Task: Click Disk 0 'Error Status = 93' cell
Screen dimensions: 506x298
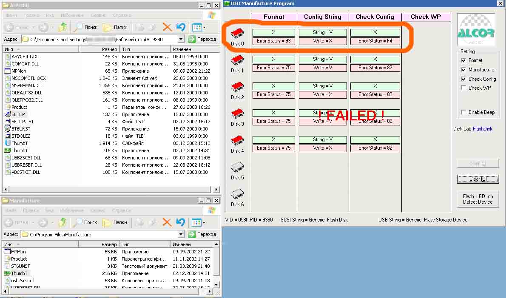Action: [x=274, y=41]
